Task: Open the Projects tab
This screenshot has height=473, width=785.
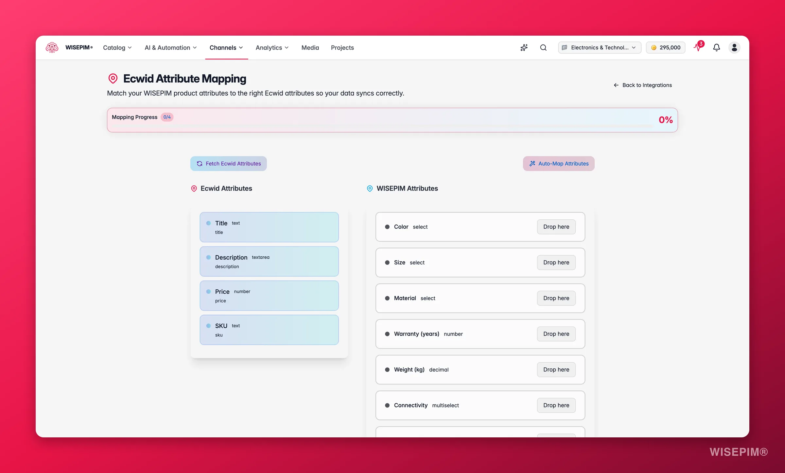Action: pyautogui.click(x=342, y=47)
